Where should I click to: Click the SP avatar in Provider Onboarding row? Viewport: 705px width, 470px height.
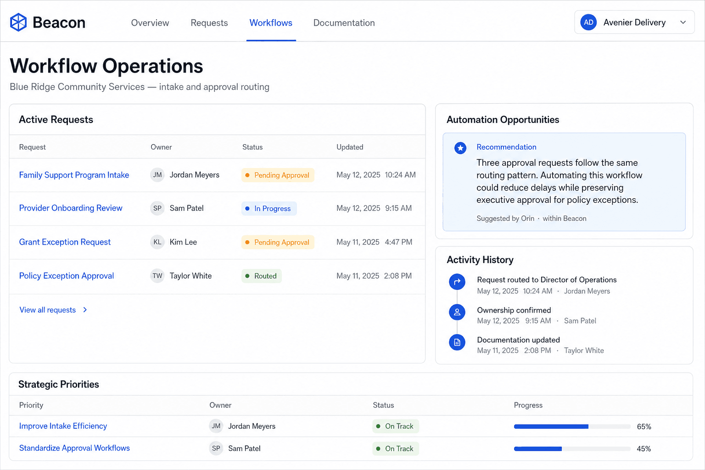(157, 208)
